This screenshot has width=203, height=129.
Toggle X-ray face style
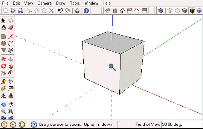tap(161, 11)
